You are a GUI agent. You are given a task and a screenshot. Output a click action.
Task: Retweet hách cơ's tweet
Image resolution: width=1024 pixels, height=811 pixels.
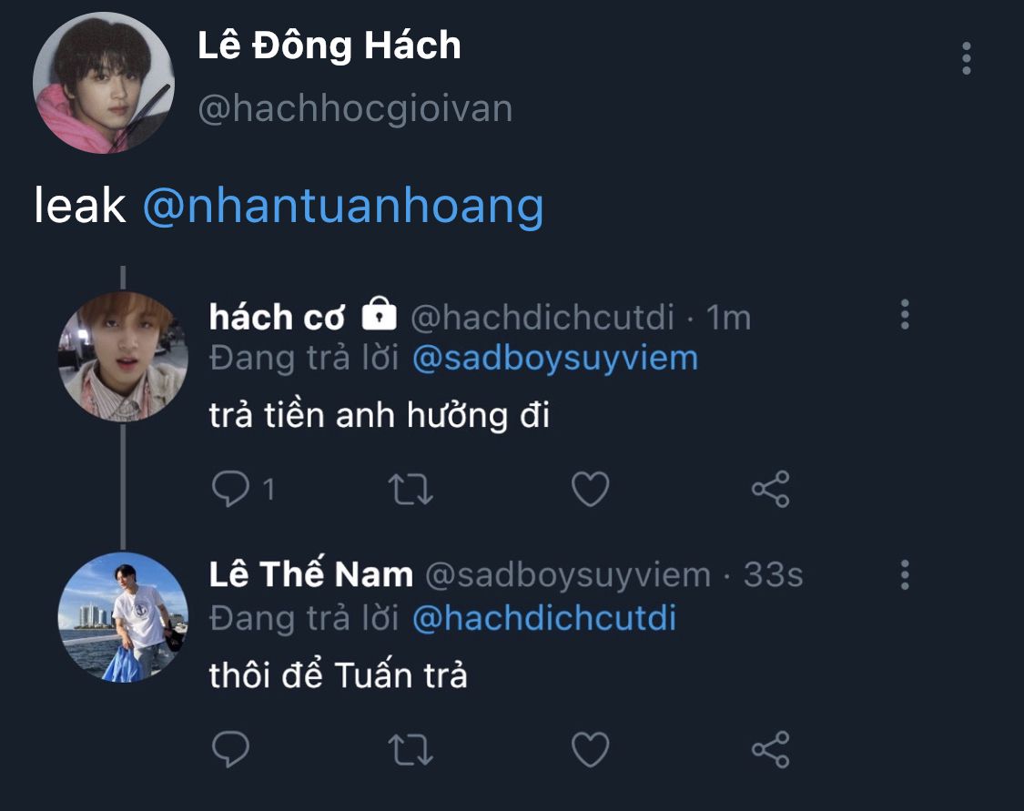click(x=411, y=490)
